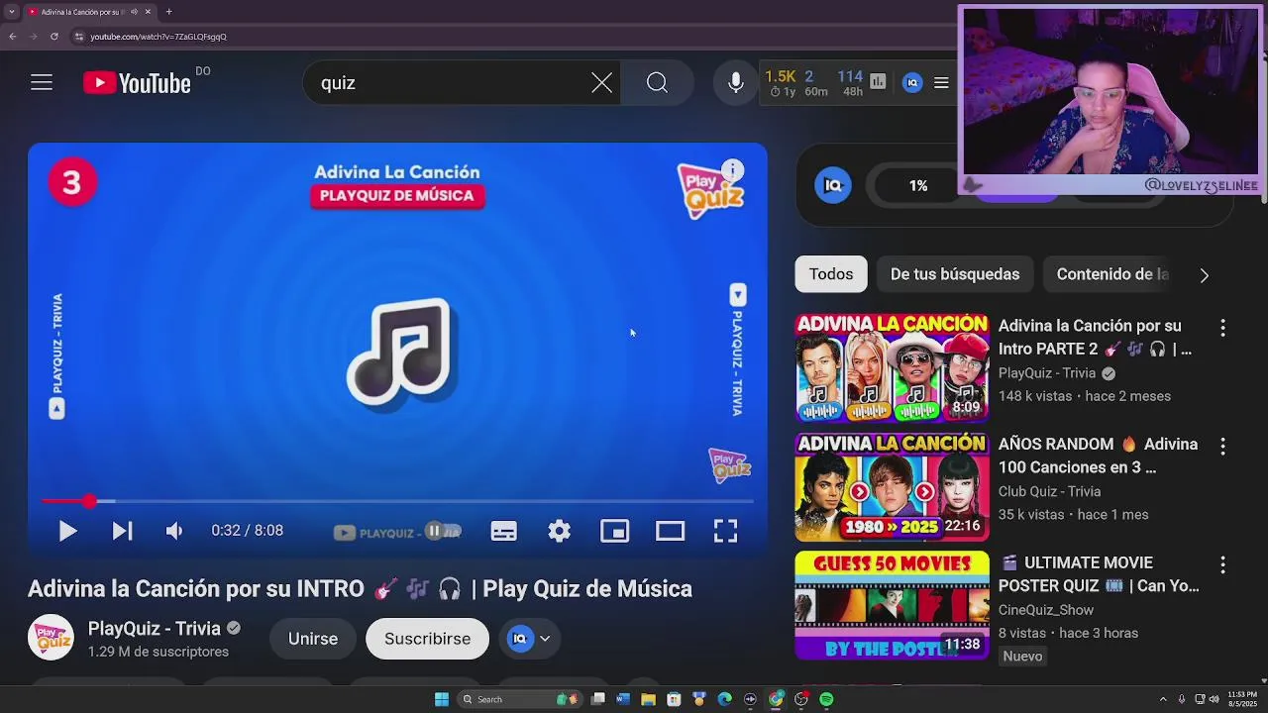The width and height of the screenshot is (1268, 713).
Task: Open ULTIMATE MOVIE POSTER QUIZ thumbnail
Action: point(892,605)
